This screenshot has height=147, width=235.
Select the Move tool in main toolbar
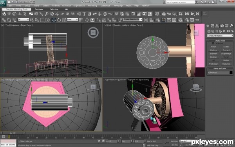click(54, 20)
